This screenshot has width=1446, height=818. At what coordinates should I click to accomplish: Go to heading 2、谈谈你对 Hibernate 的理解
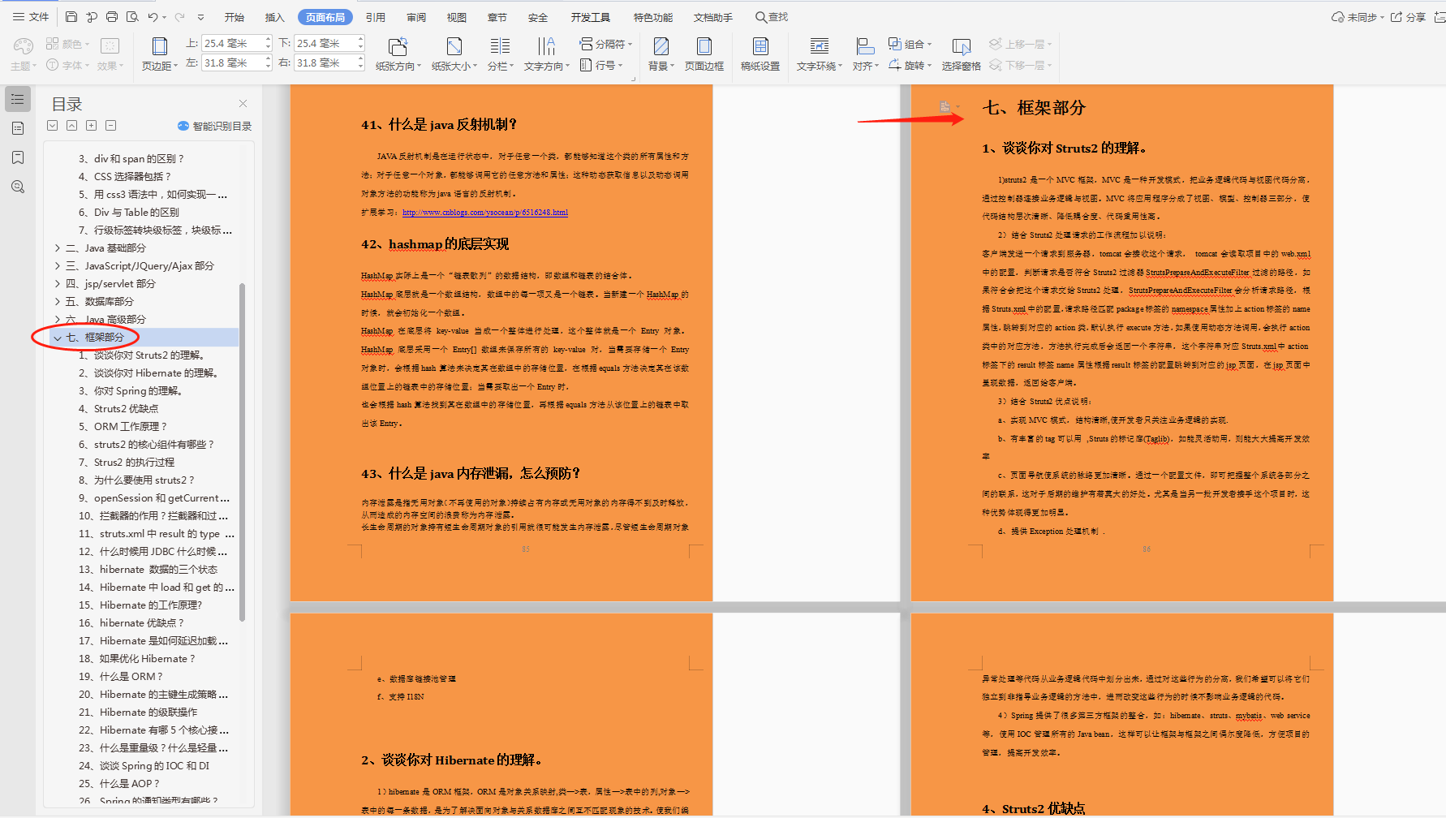pos(148,373)
